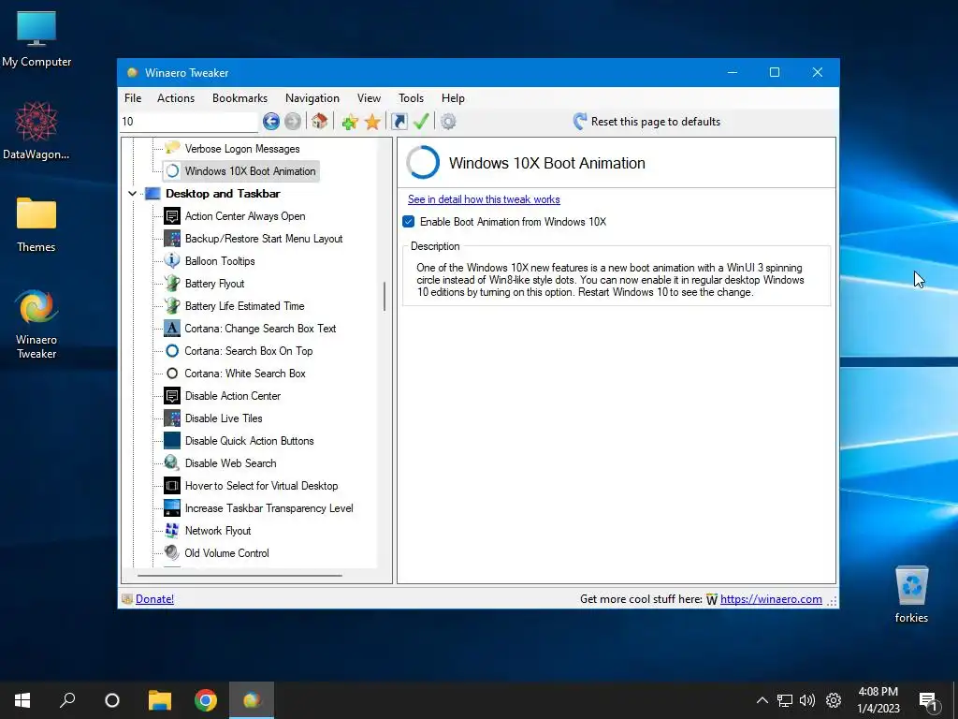Click the Hover to Select for Virtual Desktop icon

[172, 486]
